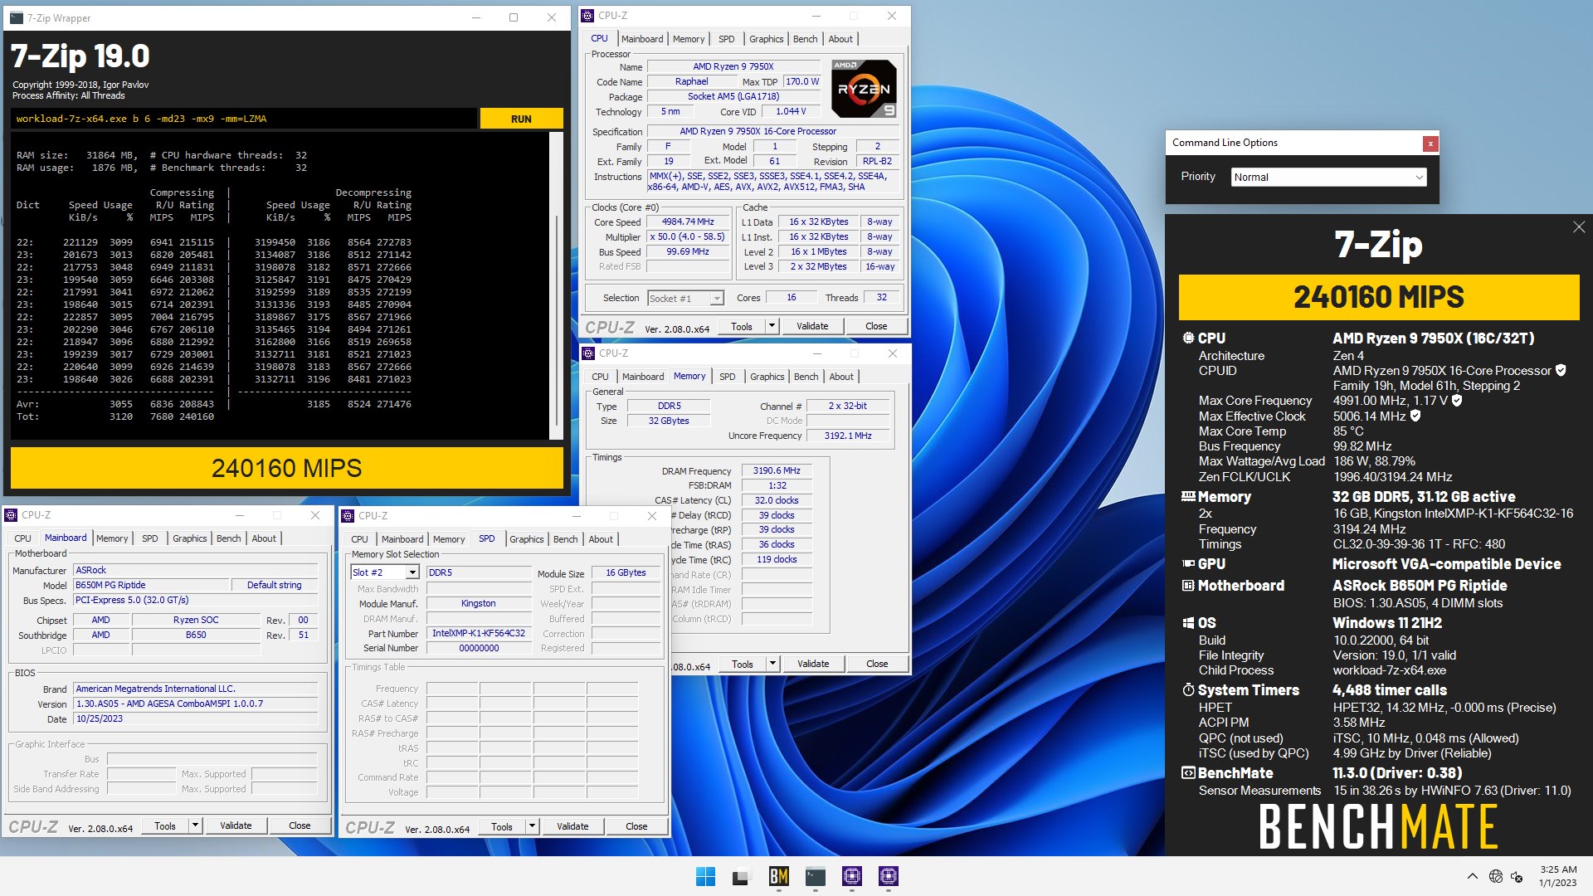
Task: Open Tools dropdown arrow in CPU-Z Memory window
Action: [x=772, y=664]
